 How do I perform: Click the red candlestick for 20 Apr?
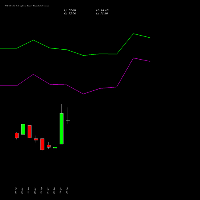coord(17,135)
